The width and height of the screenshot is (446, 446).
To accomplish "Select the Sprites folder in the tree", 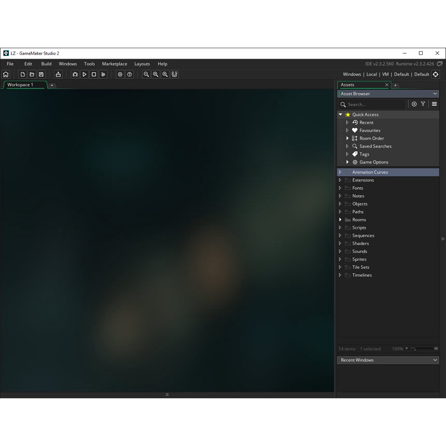I will [359, 259].
